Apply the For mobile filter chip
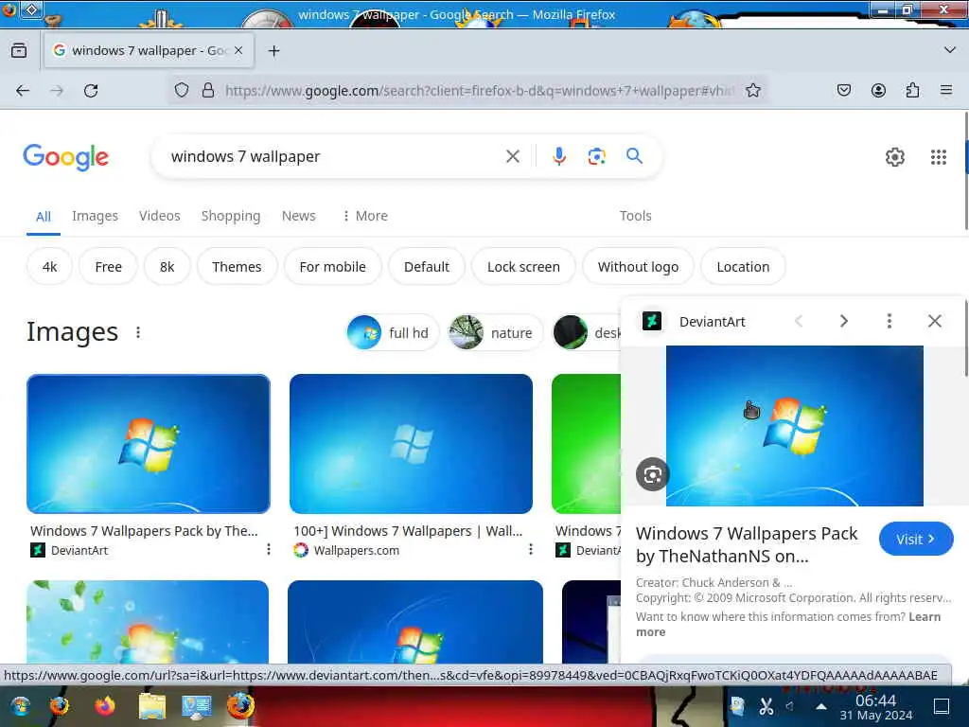The height and width of the screenshot is (727, 969). pos(332,266)
